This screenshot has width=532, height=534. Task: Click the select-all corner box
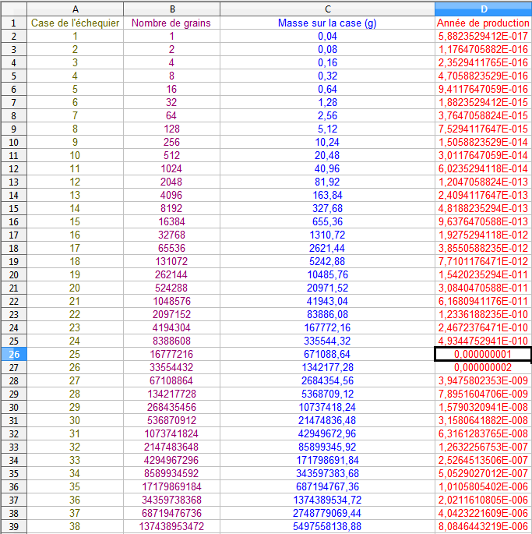[13, 9]
